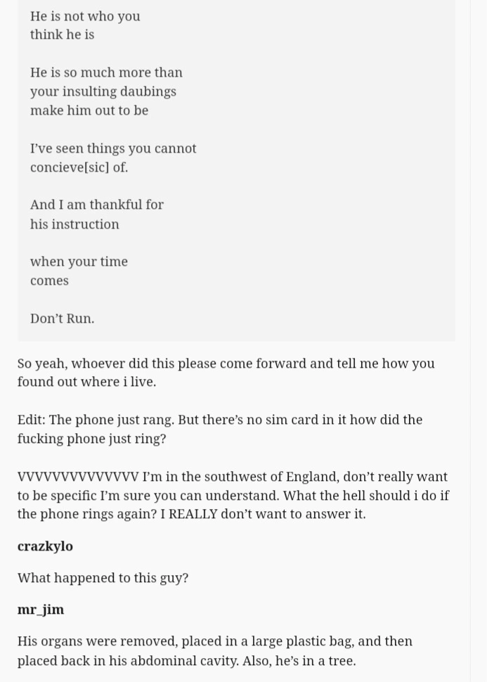Click the "fucking phone just ring?" line
Image resolution: width=487 pixels, height=682 pixels.
pos(91,439)
